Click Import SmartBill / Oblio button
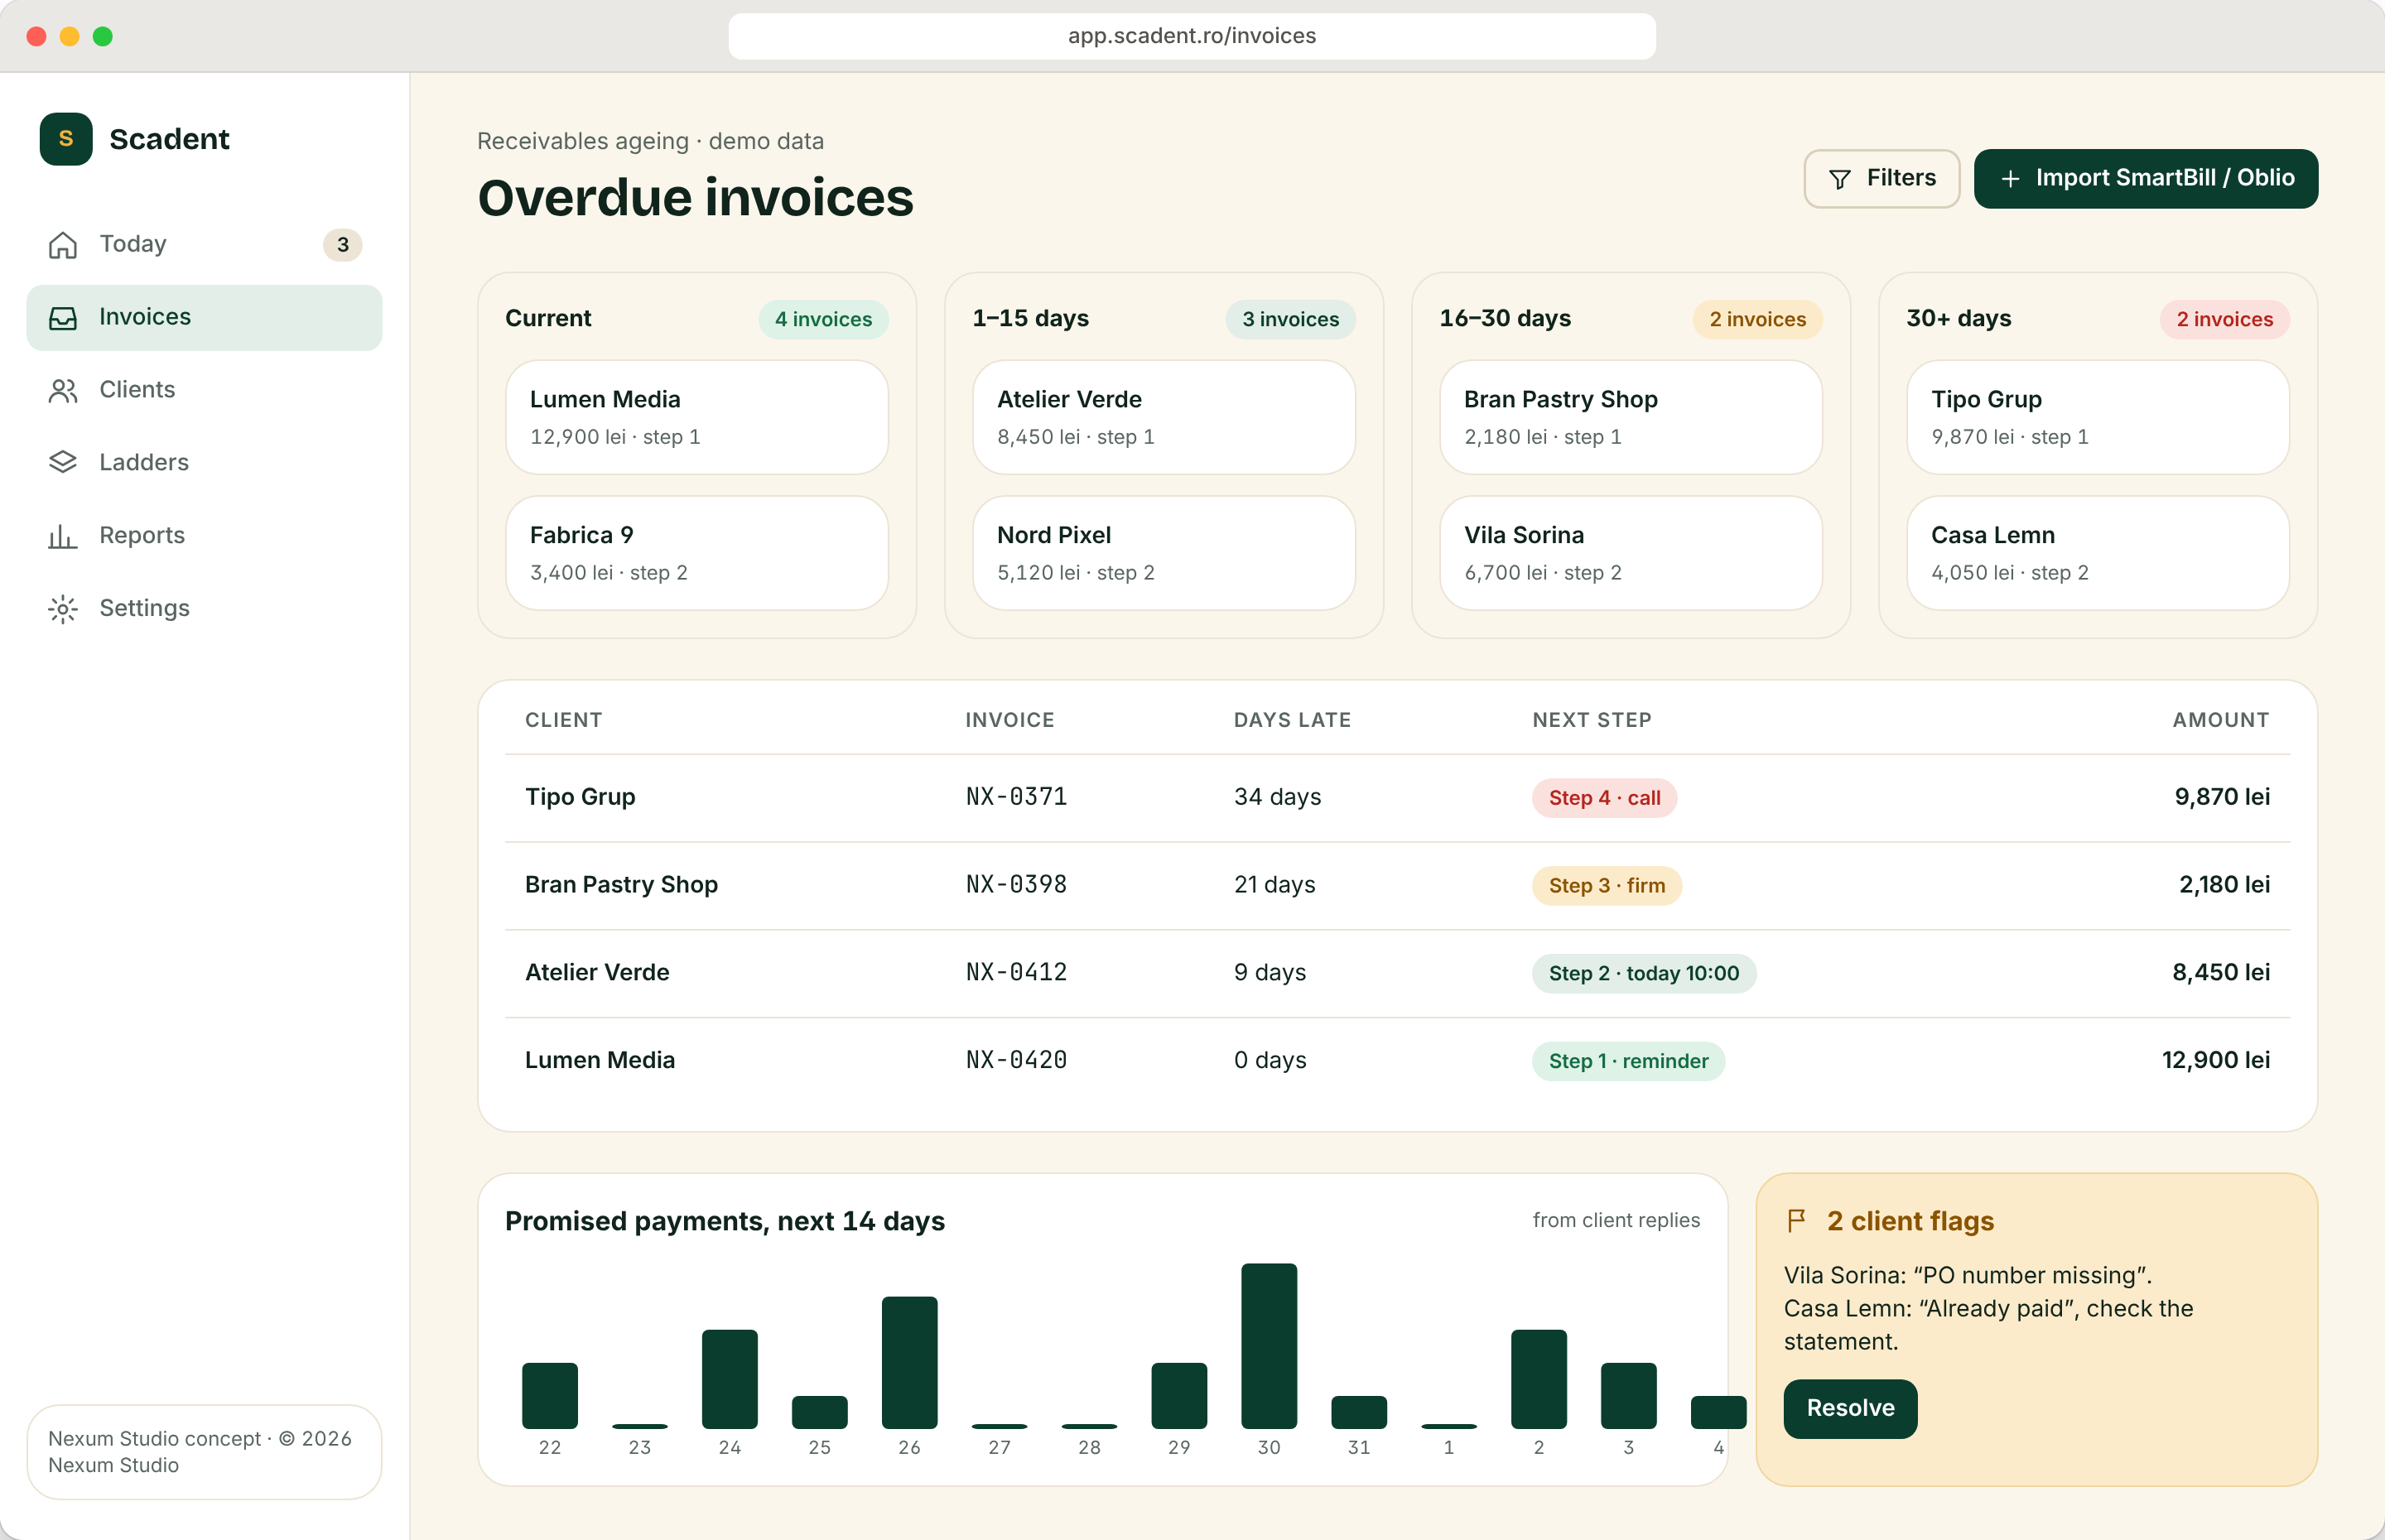Screen dimensions: 2385x1540 pos(2145,178)
